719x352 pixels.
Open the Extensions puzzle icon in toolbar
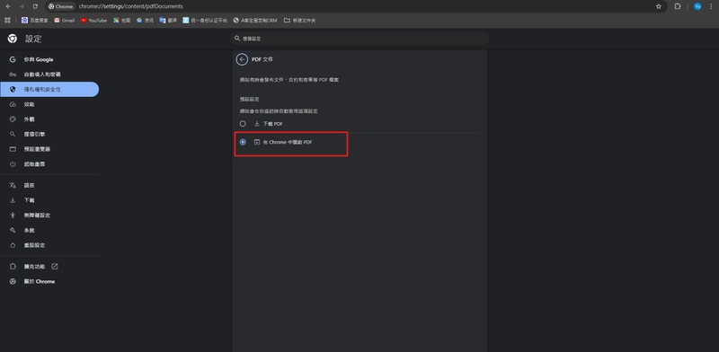[x=678, y=6]
